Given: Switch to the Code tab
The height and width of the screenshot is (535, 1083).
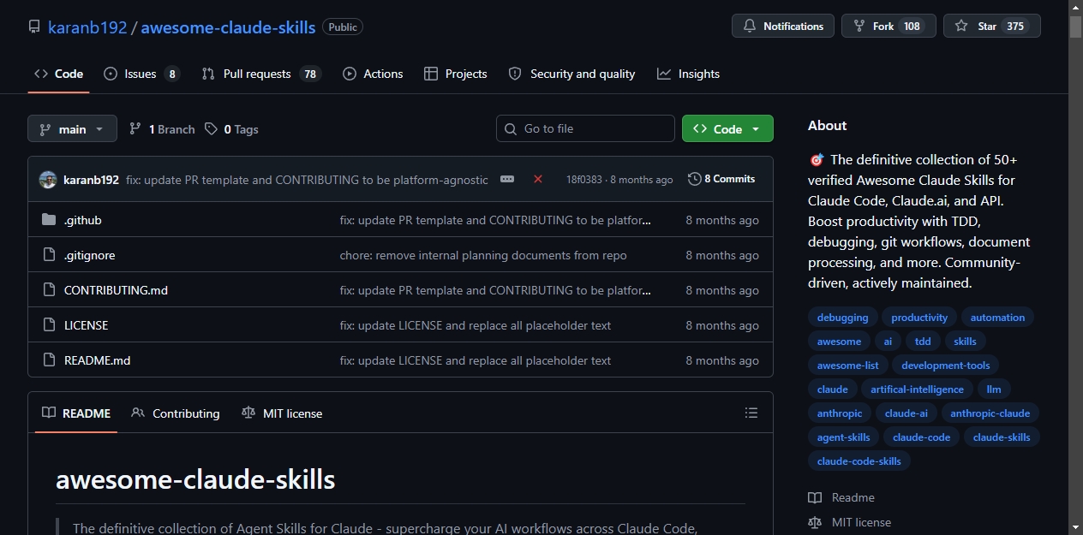Looking at the screenshot, I should (x=58, y=74).
